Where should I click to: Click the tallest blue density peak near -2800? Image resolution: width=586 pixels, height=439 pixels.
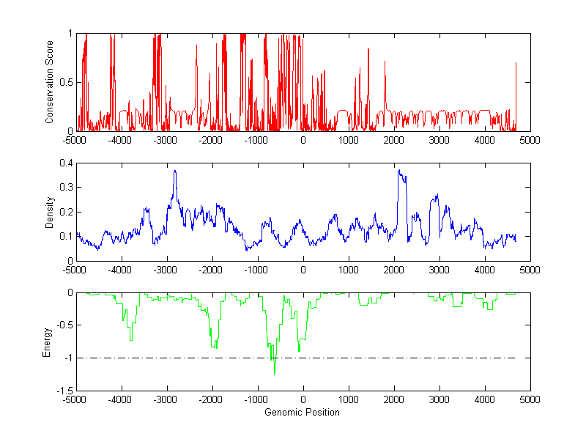point(175,171)
